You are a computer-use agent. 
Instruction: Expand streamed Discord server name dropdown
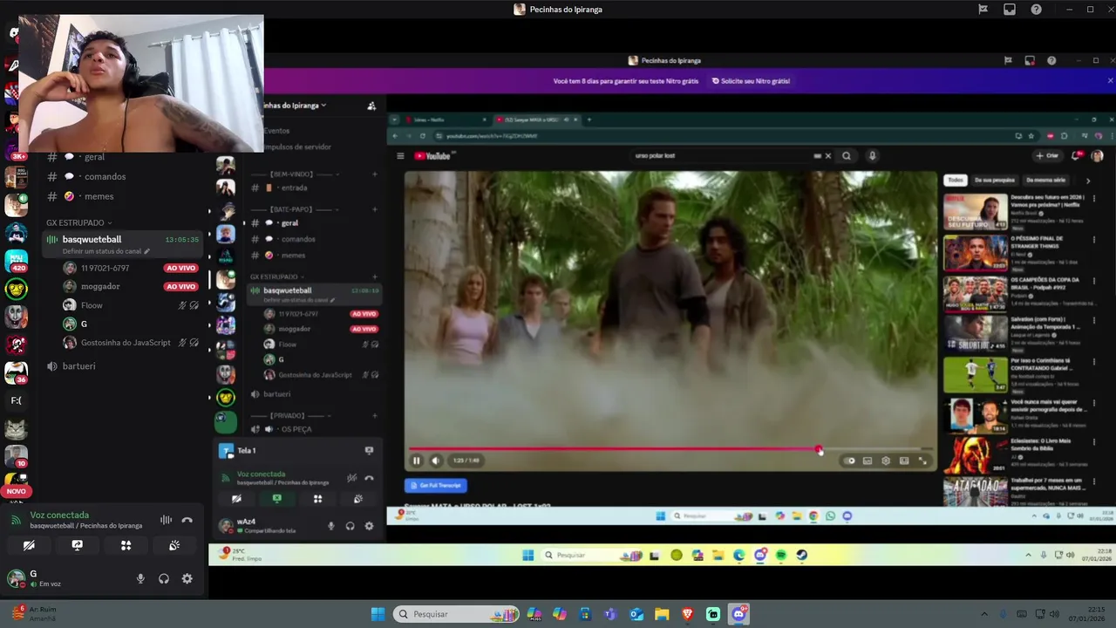(295, 106)
